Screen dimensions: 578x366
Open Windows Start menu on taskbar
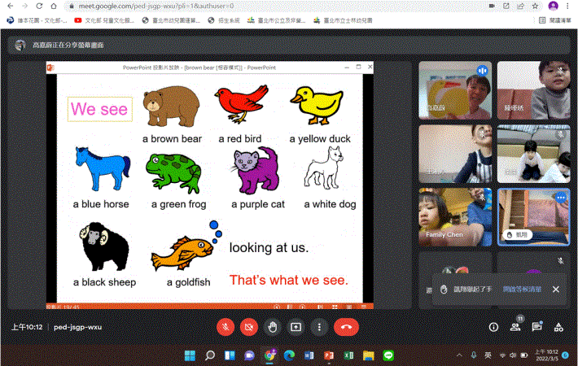pyautogui.click(x=190, y=355)
